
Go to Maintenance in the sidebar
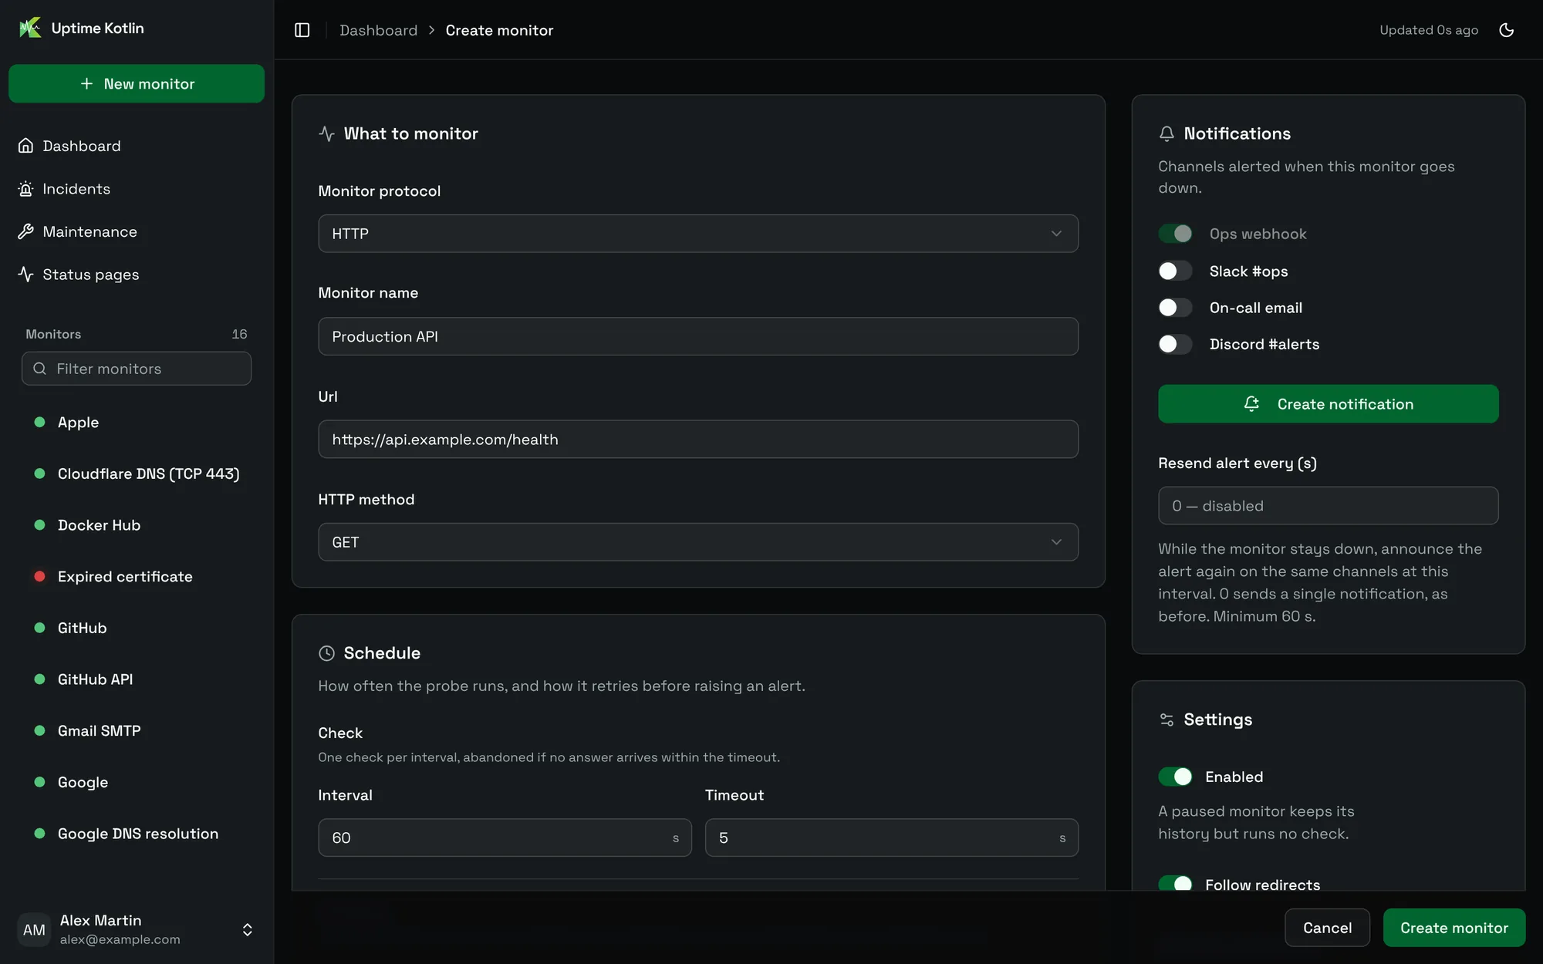[137, 231]
